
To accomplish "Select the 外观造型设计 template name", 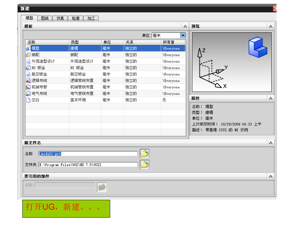I will tap(43, 61).
